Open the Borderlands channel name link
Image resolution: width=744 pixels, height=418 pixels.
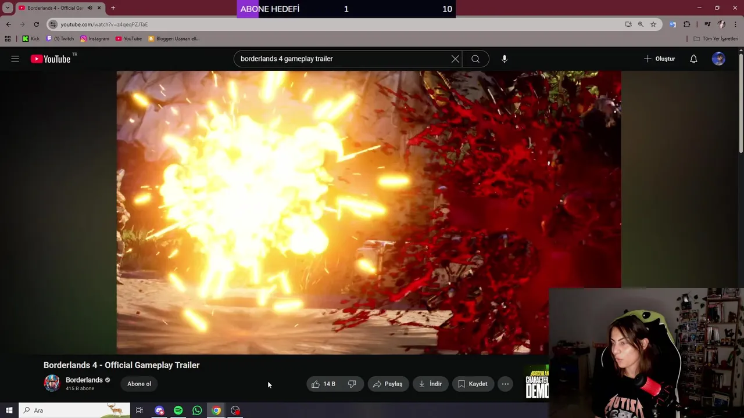coord(84,380)
